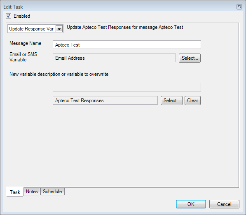Clear the overwrite variable

pyautogui.click(x=192, y=100)
